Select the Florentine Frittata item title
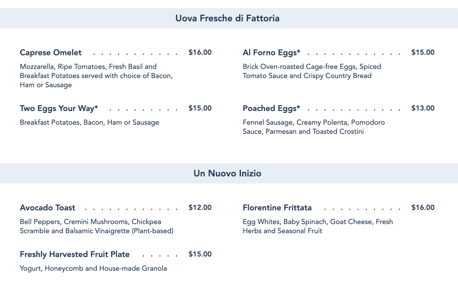Screen dimensions: 458x293 click(277, 208)
